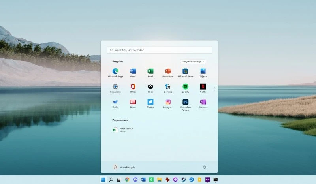Open the terminal window from the taskbar
Screen dimensions: 316x184
pyautogui.click(x=216, y=180)
